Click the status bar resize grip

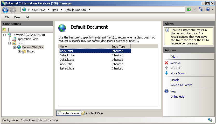(213, 121)
